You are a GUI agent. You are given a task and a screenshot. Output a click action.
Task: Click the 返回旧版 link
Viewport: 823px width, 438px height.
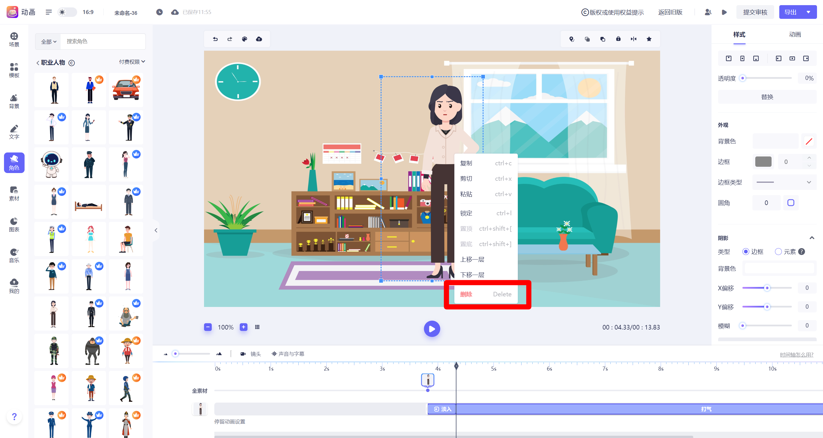point(670,12)
